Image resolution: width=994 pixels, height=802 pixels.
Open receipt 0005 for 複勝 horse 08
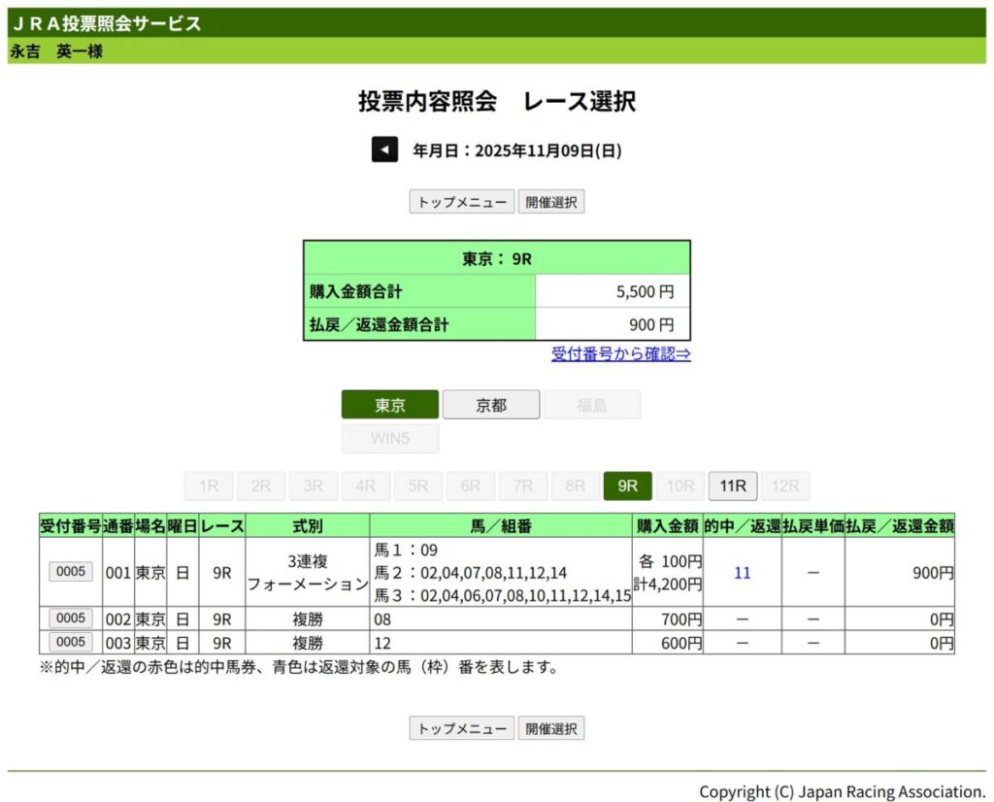click(x=71, y=618)
